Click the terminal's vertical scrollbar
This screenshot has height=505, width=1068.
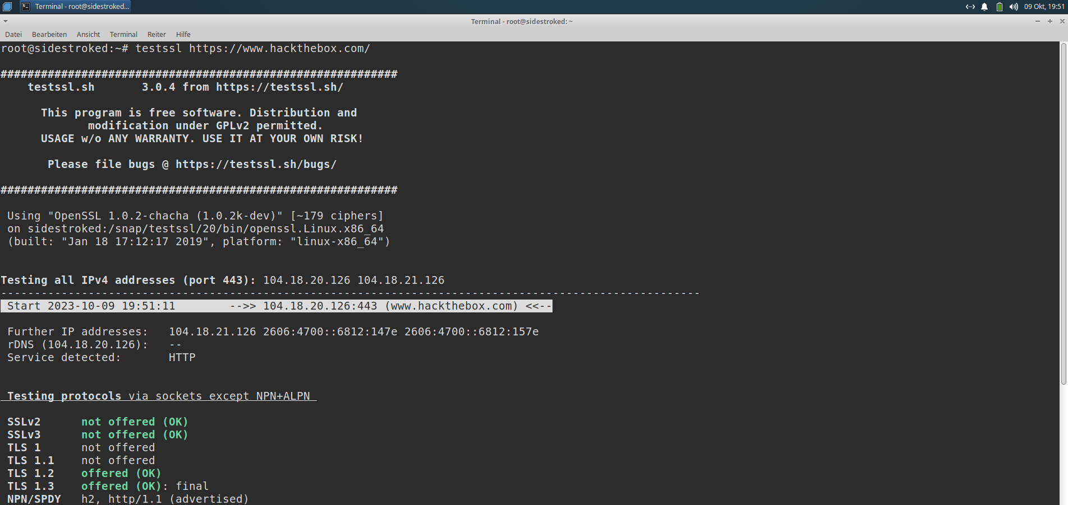tap(1063, 213)
